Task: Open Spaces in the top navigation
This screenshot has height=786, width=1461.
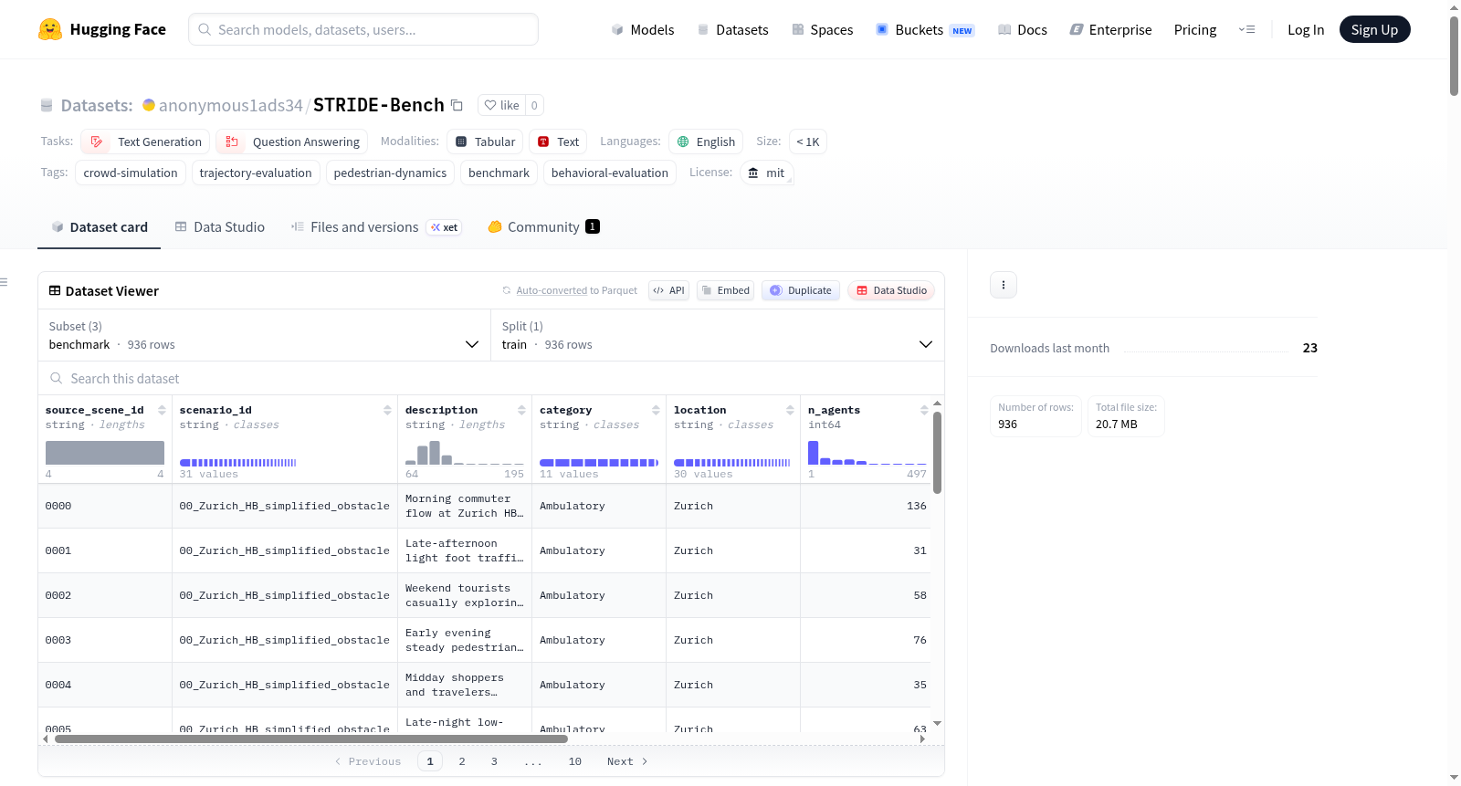Action: click(823, 29)
